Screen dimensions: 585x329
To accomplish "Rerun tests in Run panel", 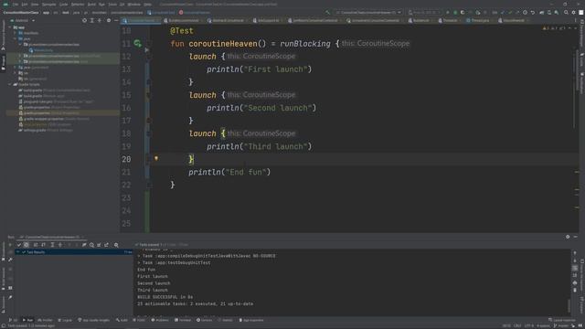I will 10,245.
